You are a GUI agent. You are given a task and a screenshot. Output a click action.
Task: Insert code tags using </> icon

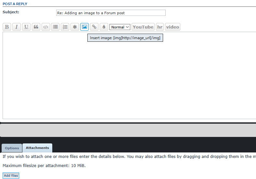click(x=46, y=27)
